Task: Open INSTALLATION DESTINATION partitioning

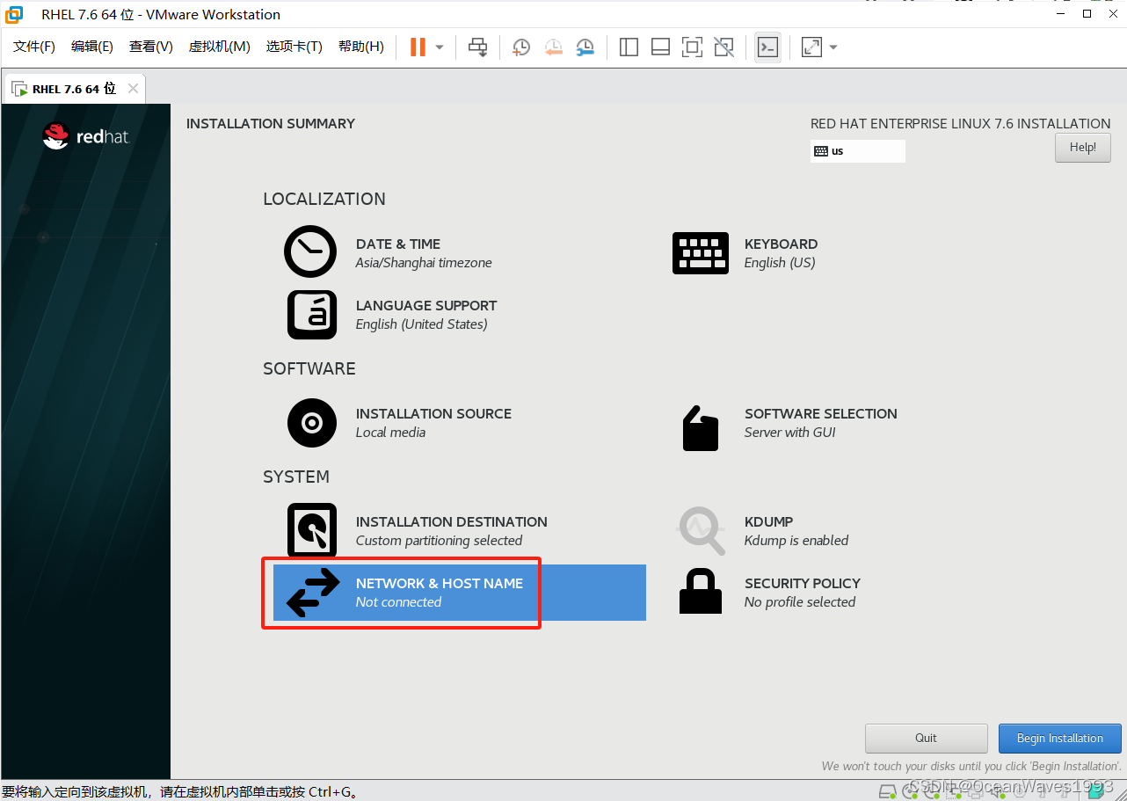Action: 418,530
